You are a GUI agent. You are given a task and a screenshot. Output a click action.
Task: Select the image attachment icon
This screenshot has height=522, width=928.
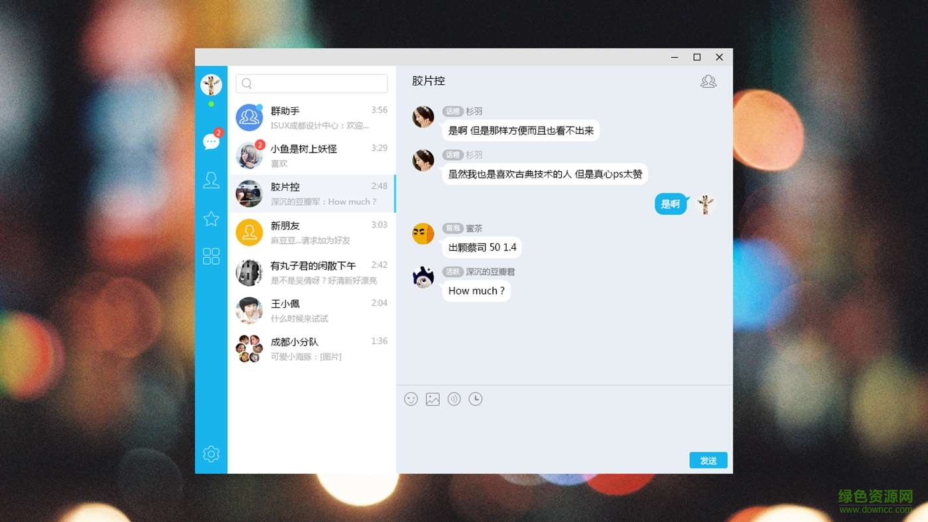click(x=432, y=399)
